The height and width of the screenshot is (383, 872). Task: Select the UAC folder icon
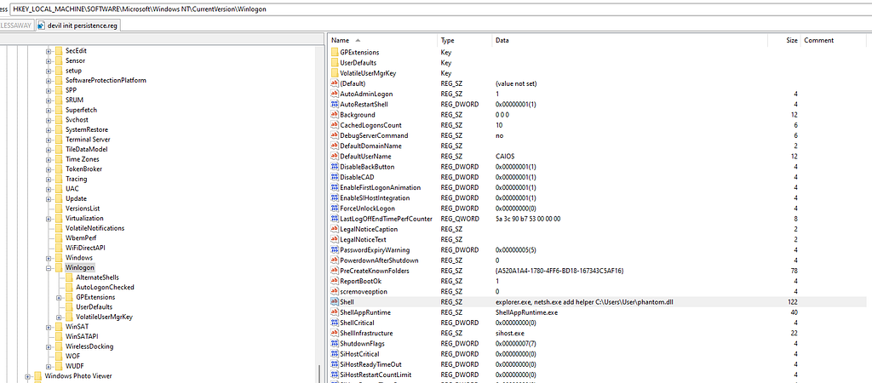pyautogui.click(x=59, y=188)
